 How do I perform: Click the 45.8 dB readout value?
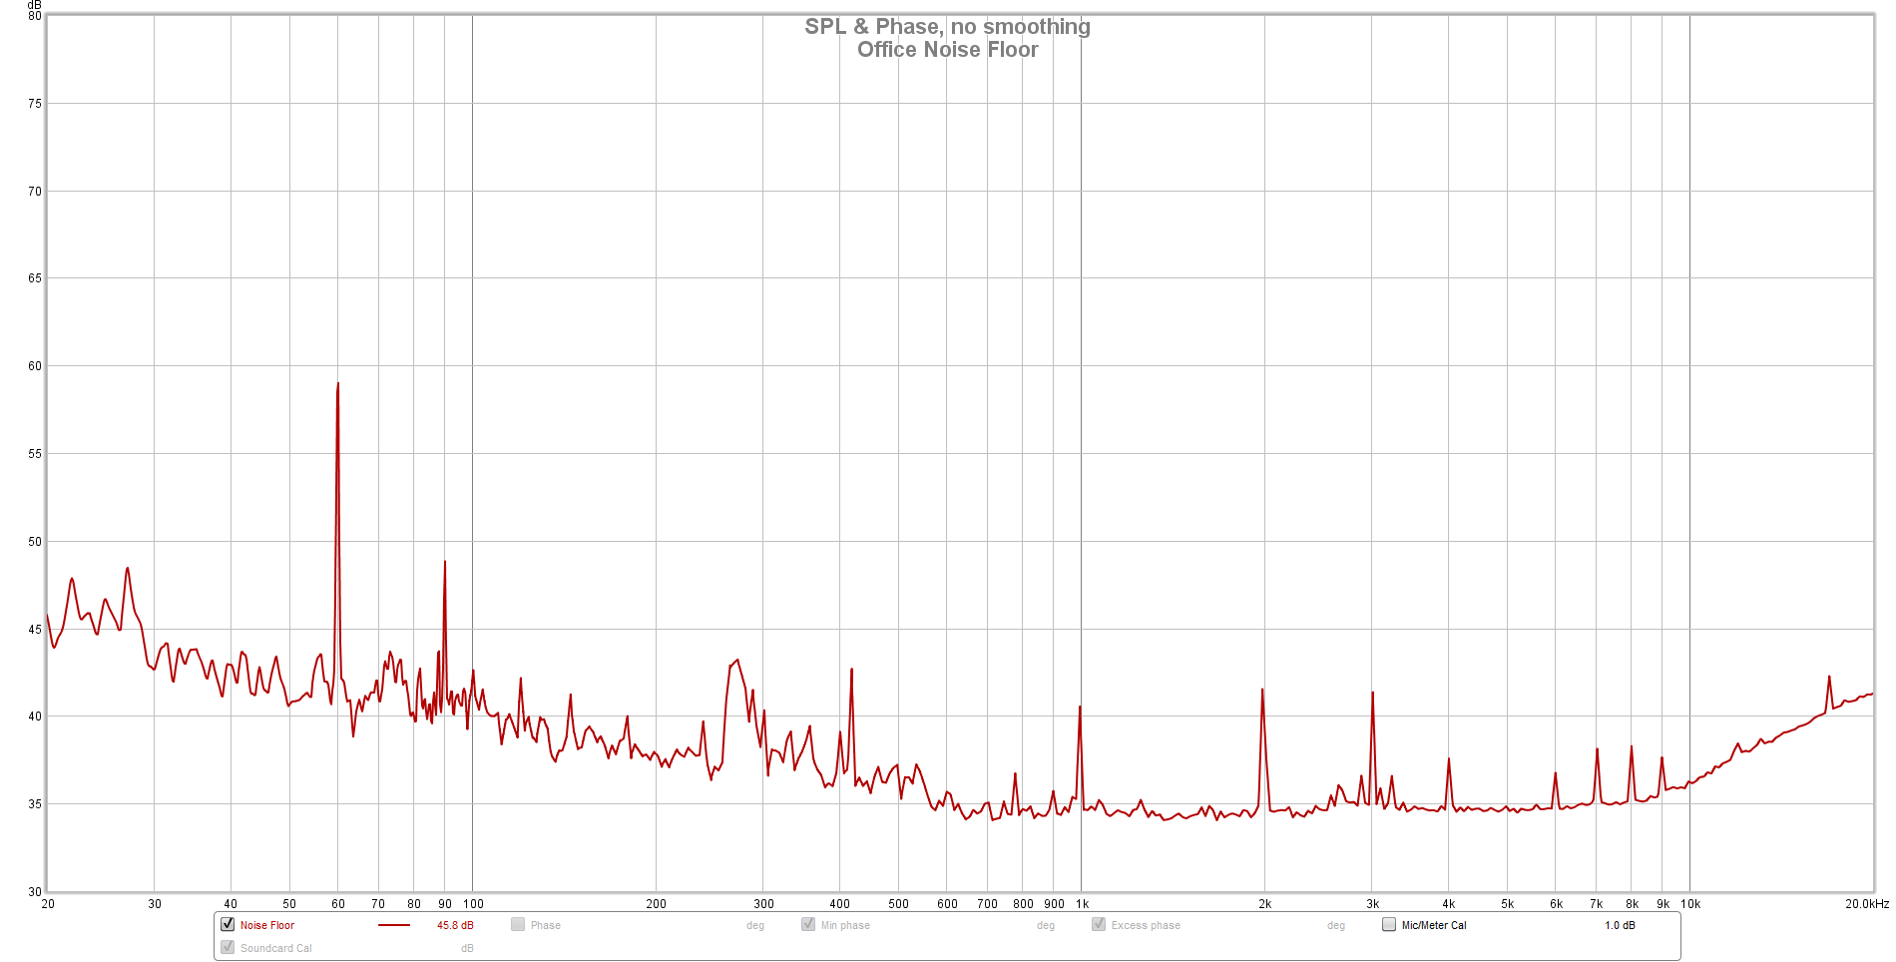pyautogui.click(x=455, y=925)
